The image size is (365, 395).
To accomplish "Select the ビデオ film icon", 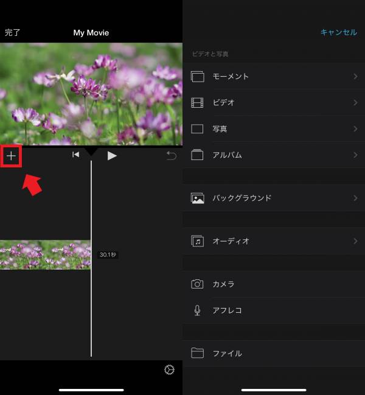I will coord(197,103).
